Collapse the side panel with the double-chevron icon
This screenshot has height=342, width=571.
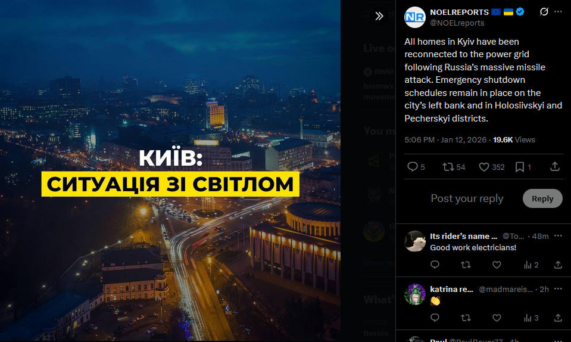coord(379,16)
